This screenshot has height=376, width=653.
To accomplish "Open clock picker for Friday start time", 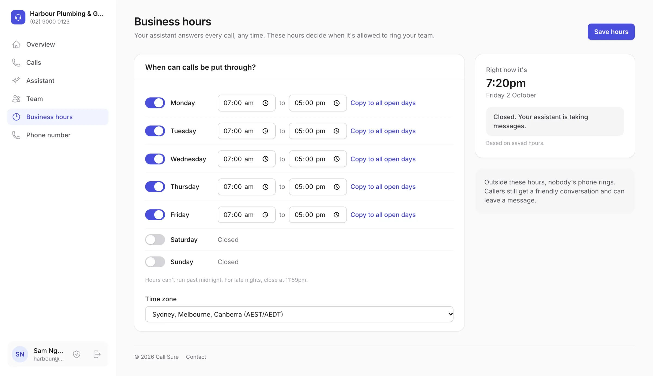I will pos(265,215).
